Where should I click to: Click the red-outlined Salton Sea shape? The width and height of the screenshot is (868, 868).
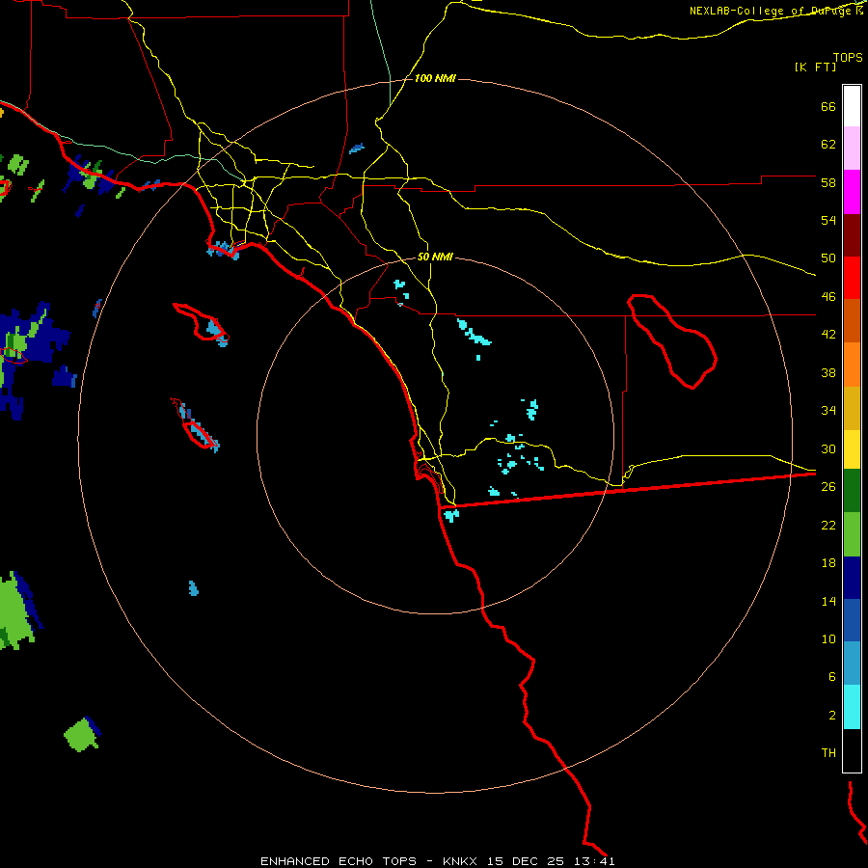point(672,341)
